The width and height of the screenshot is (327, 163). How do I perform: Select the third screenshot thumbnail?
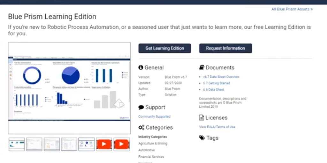point(52,144)
